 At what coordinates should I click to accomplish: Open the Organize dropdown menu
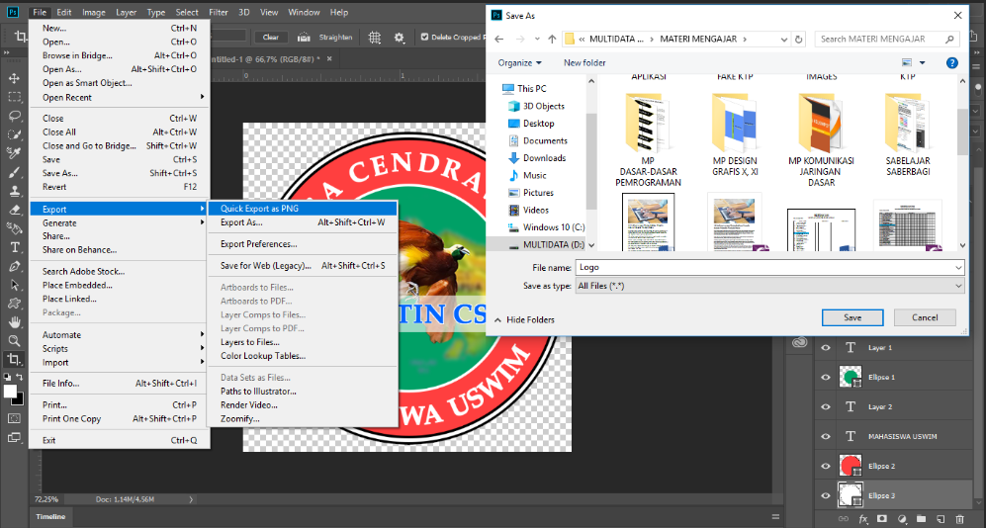pos(519,63)
